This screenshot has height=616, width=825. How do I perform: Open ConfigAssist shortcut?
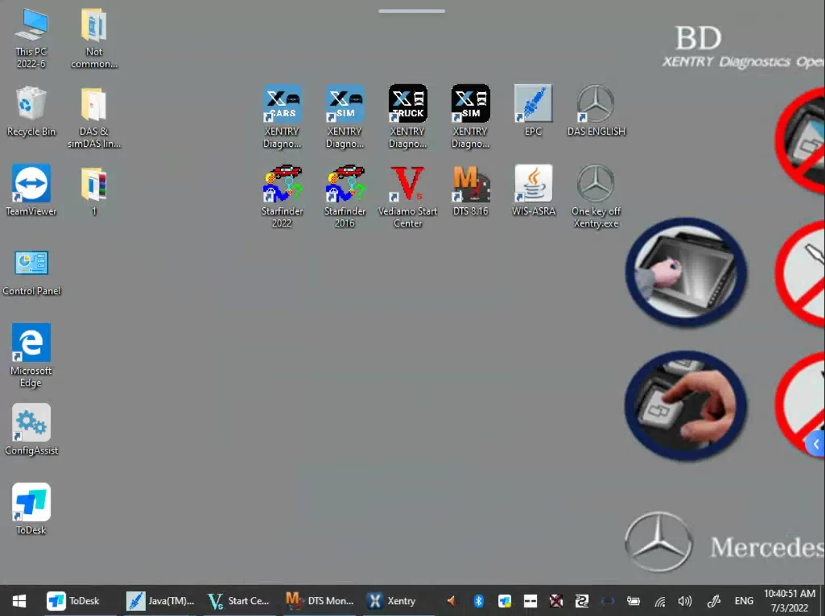click(x=31, y=430)
